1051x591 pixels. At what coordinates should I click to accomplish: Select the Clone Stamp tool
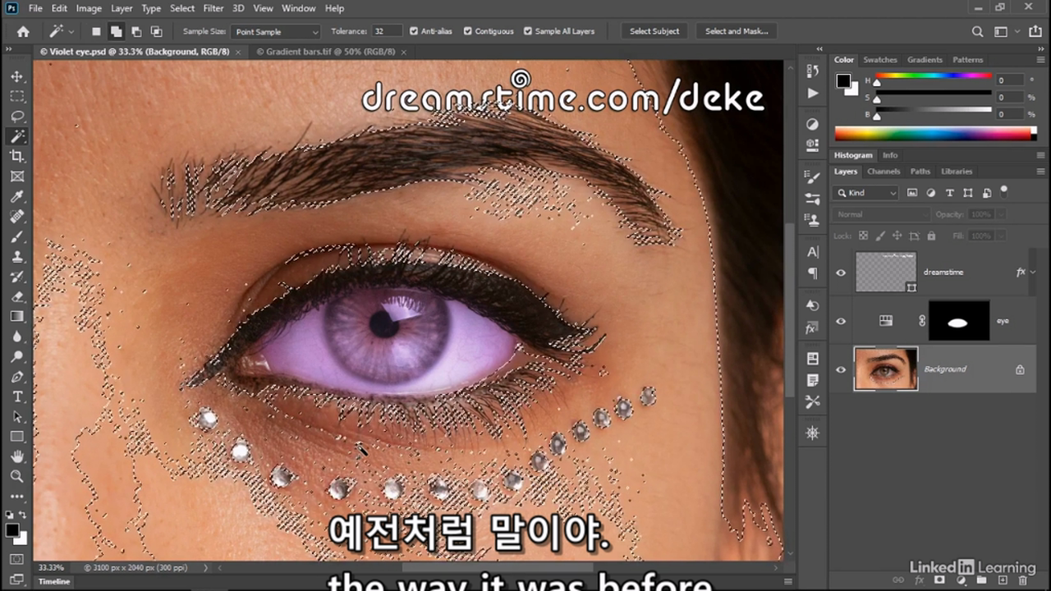click(x=17, y=256)
